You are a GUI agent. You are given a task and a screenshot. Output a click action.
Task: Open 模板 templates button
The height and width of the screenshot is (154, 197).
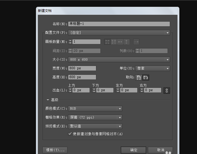[x=55, y=150]
